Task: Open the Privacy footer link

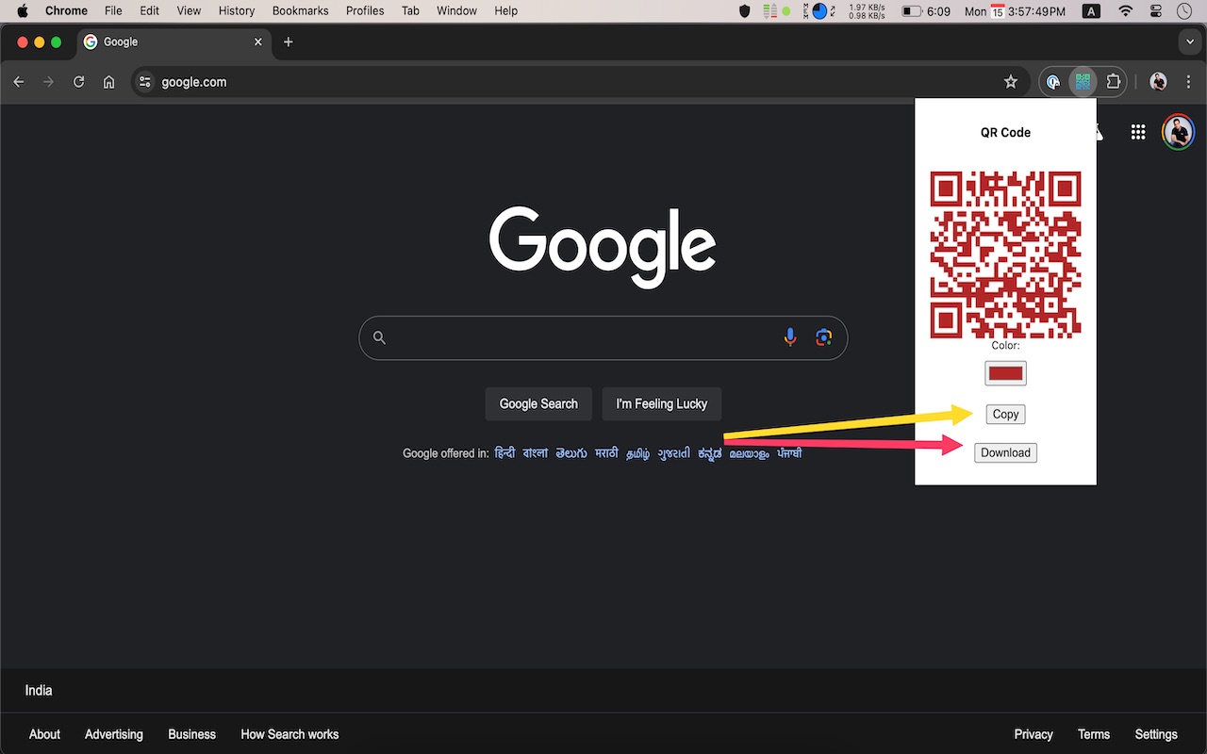Action: click(1033, 734)
